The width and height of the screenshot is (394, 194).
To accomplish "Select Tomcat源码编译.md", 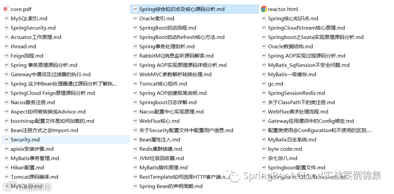I will pyautogui.click(x=34, y=177).
